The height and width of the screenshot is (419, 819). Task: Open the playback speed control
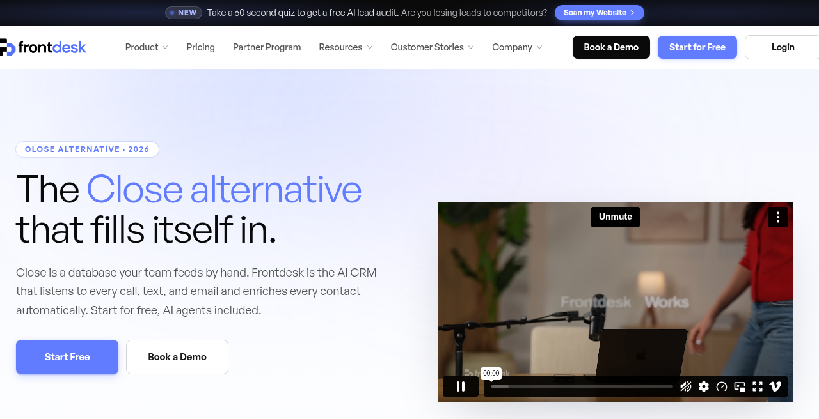[722, 386]
